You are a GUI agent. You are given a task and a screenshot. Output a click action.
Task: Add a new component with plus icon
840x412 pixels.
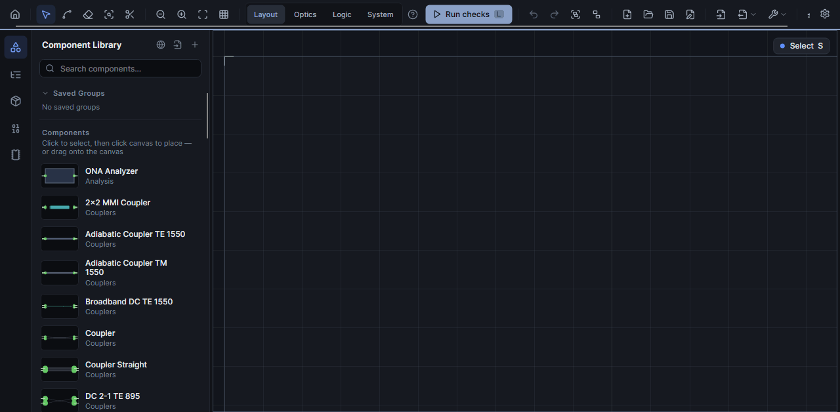(x=195, y=45)
